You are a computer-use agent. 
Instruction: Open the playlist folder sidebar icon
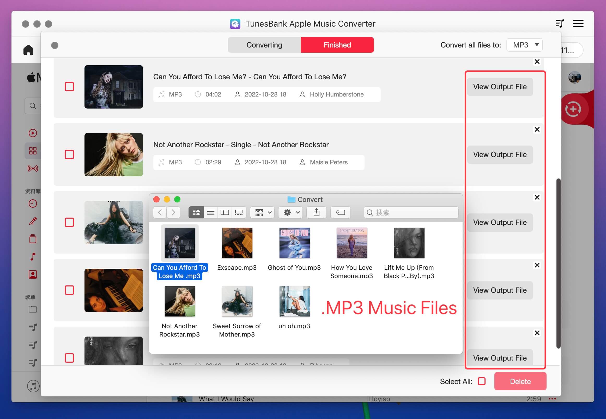coord(33,309)
